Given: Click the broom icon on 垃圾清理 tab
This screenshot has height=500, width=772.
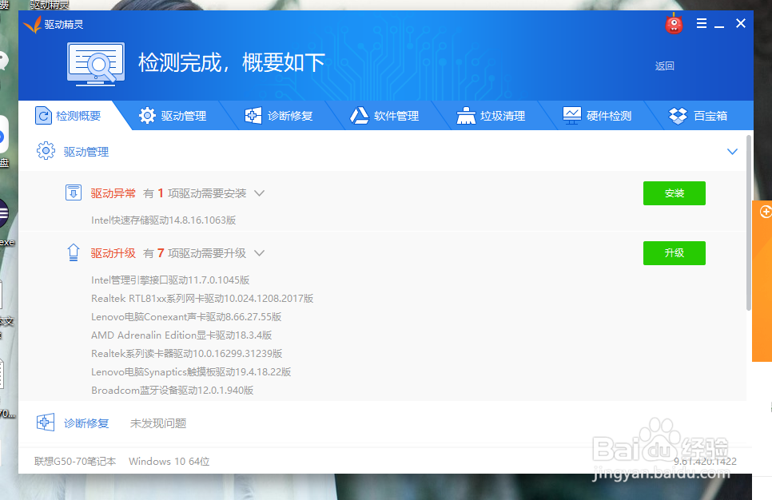Looking at the screenshot, I should 466,116.
